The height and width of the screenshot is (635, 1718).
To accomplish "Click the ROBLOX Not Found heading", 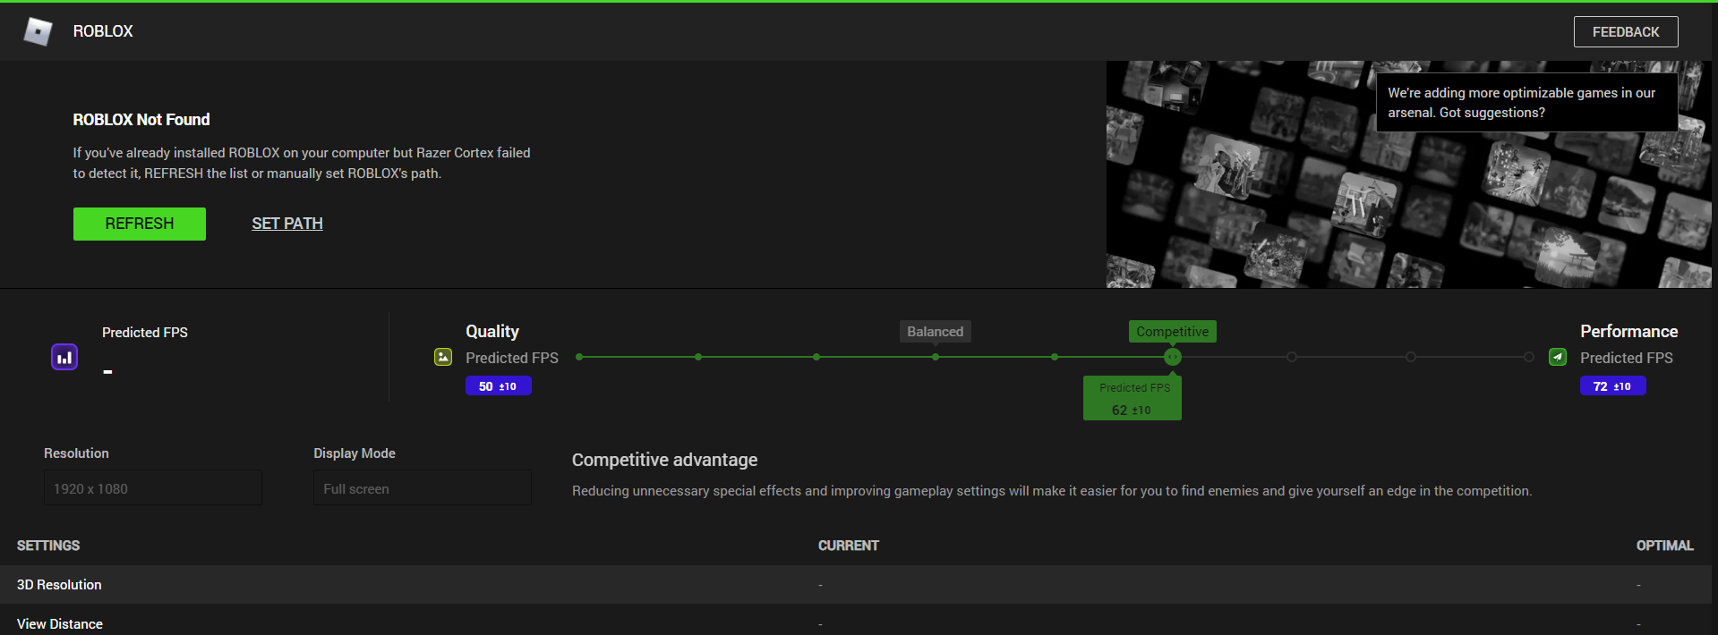I will pos(141,120).
